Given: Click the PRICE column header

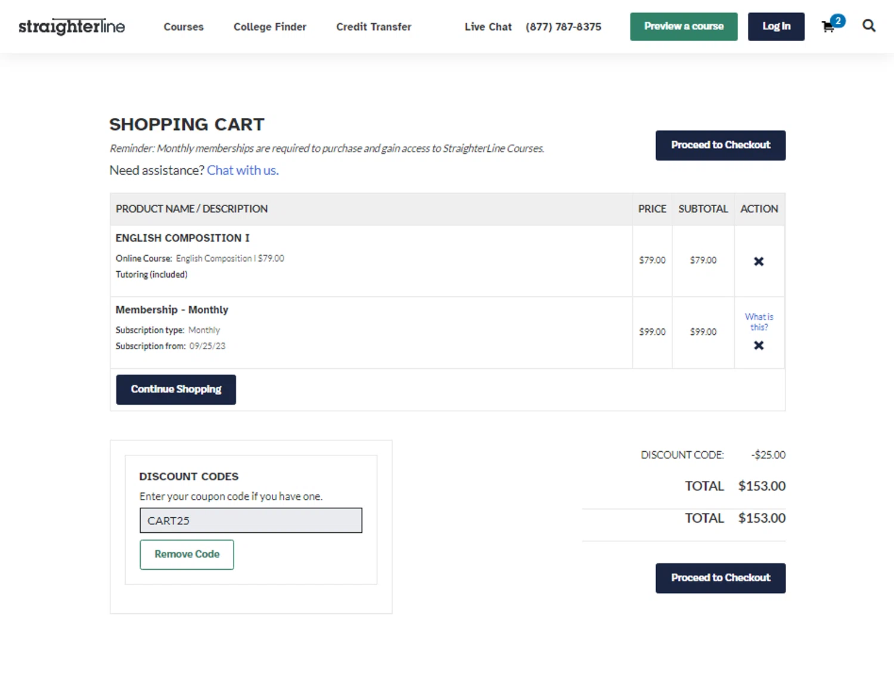Looking at the screenshot, I should 652,209.
